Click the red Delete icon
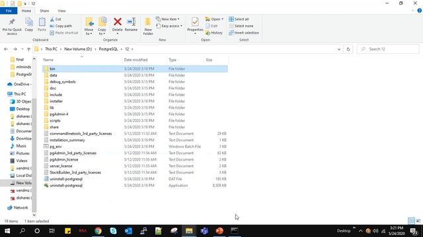Viewport: 423px width, 237px height. point(118,22)
